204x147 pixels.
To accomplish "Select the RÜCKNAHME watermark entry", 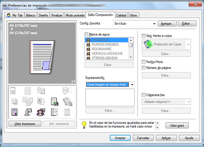I will click(x=107, y=49).
